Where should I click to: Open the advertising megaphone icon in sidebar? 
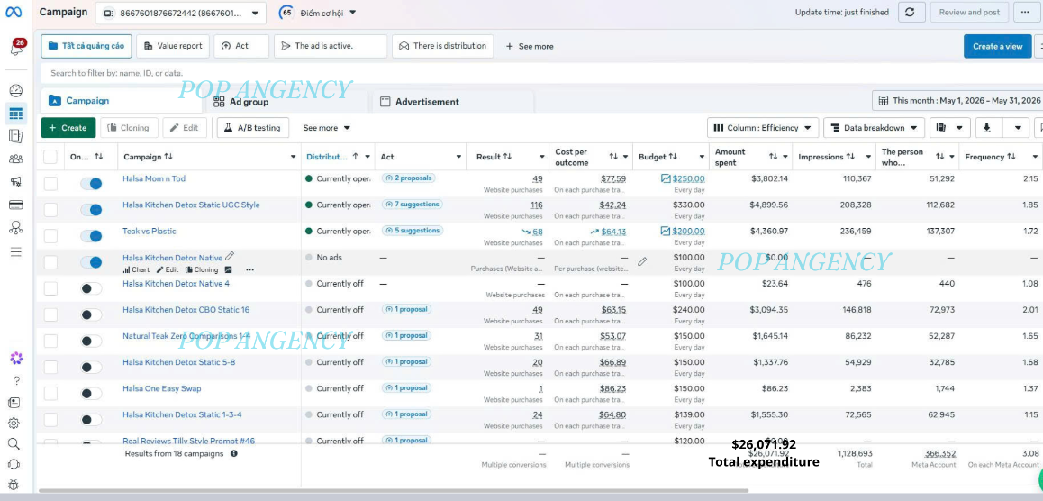tap(16, 182)
